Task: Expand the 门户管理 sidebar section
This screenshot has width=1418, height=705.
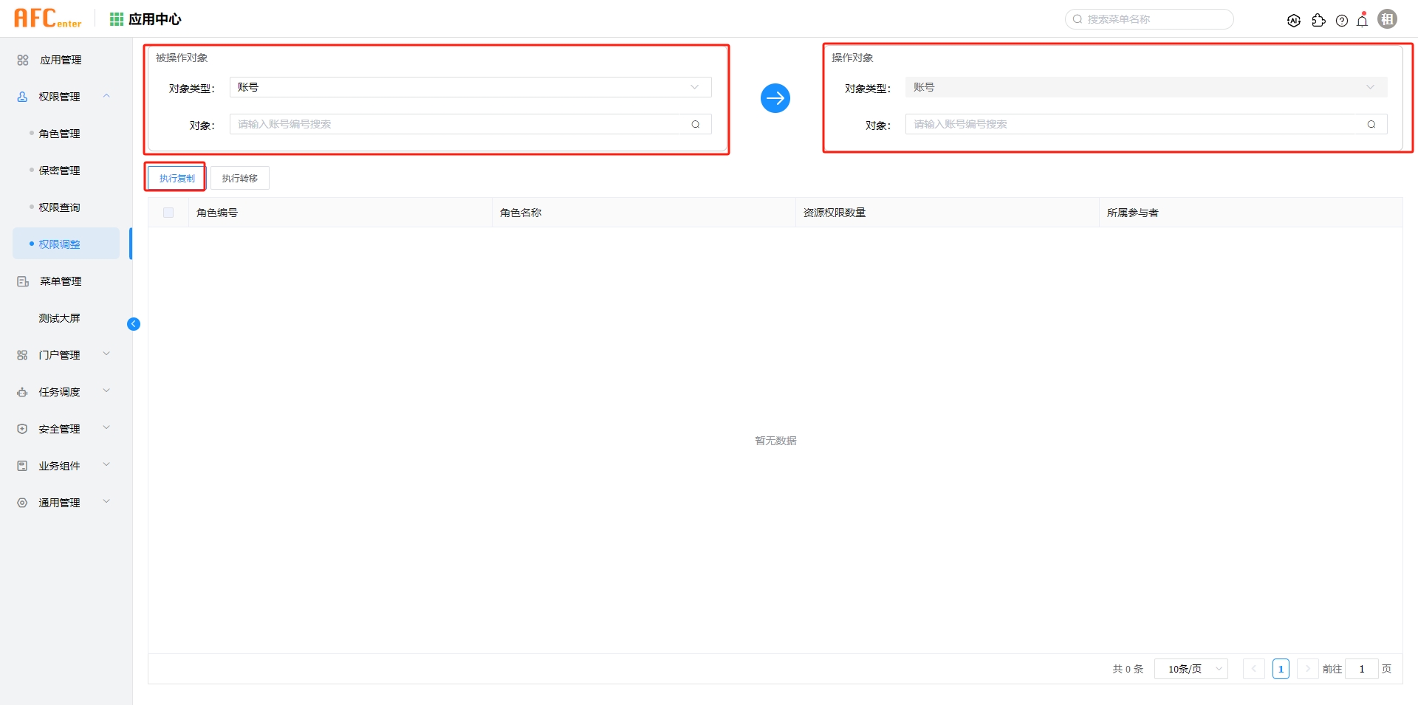Action: coord(106,354)
